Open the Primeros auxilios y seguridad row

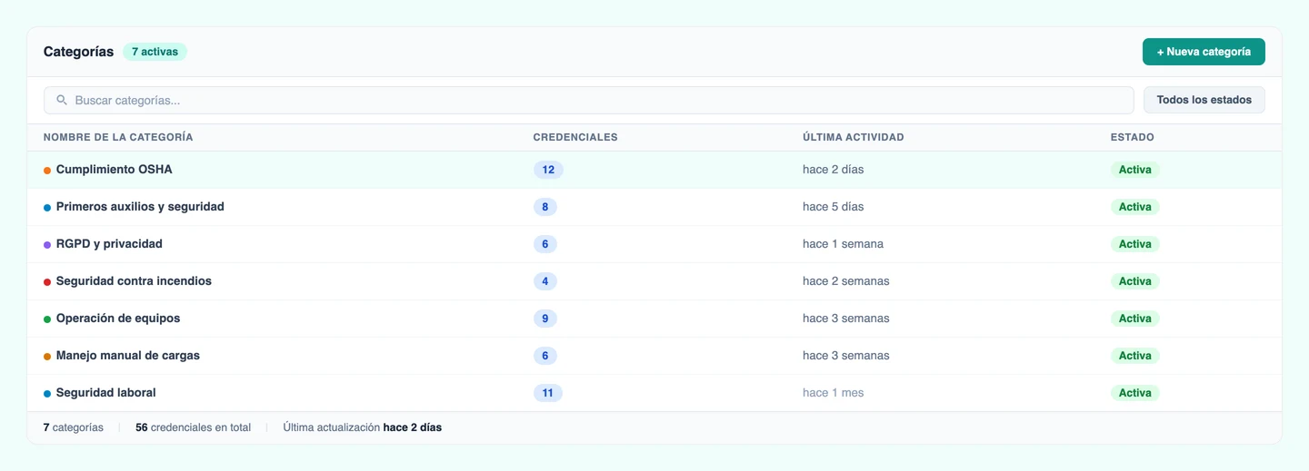(x=654, y=207)
